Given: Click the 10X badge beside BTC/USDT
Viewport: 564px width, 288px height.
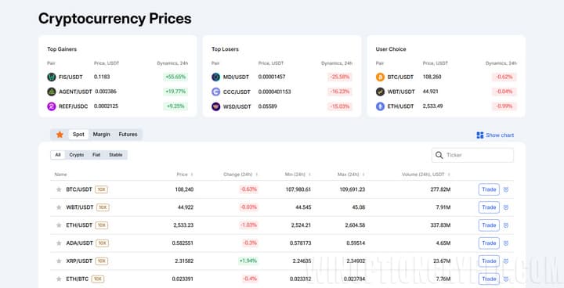Looking at the screenshot, I should [x=101, y=189].
